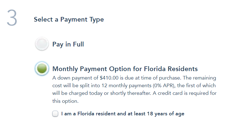
Task: Select the Pay in Full radio button
Action: point(42,44)
